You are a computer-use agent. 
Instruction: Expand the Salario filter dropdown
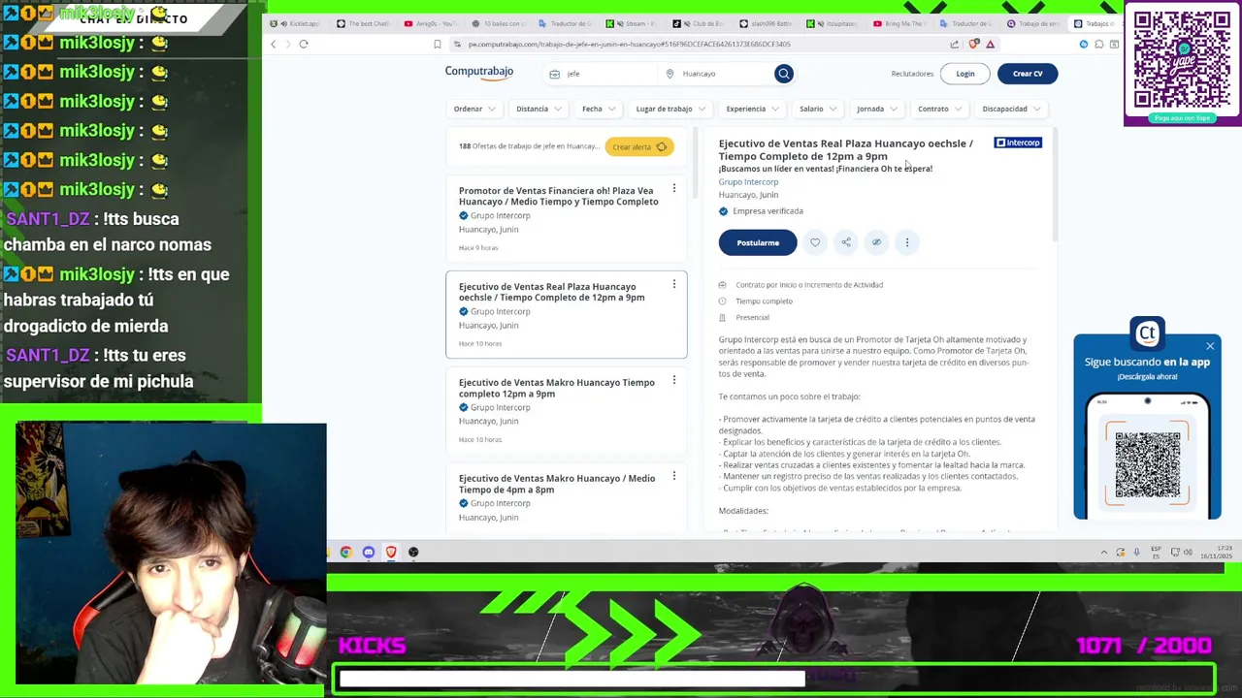click(x=817, y=109)
